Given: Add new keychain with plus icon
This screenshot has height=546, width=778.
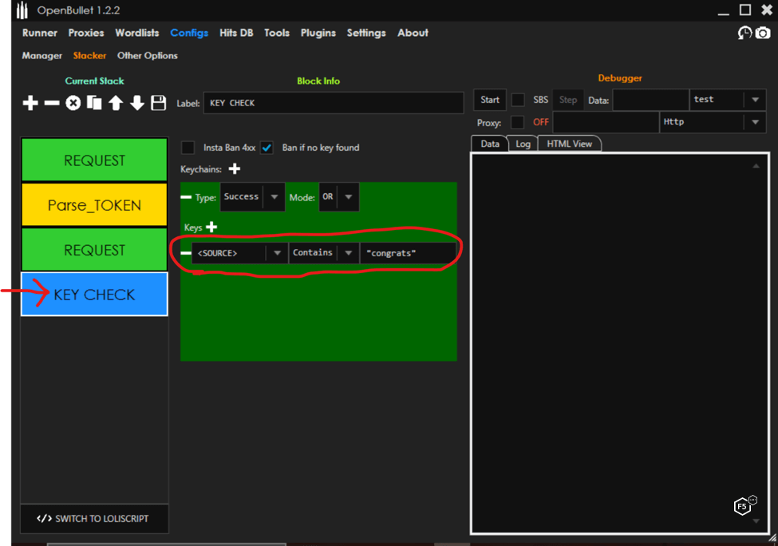Looking at the screenshot, I should point(235,168).
